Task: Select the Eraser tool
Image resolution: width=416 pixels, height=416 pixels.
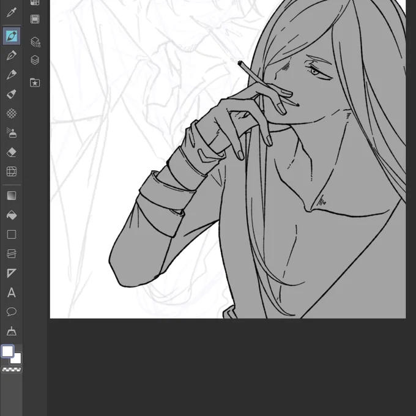Action: [12, 152]
